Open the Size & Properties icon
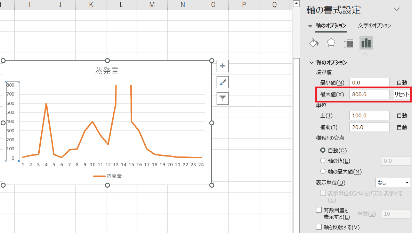This screenshot has height=233, width=412. click(x=349, y=44)
